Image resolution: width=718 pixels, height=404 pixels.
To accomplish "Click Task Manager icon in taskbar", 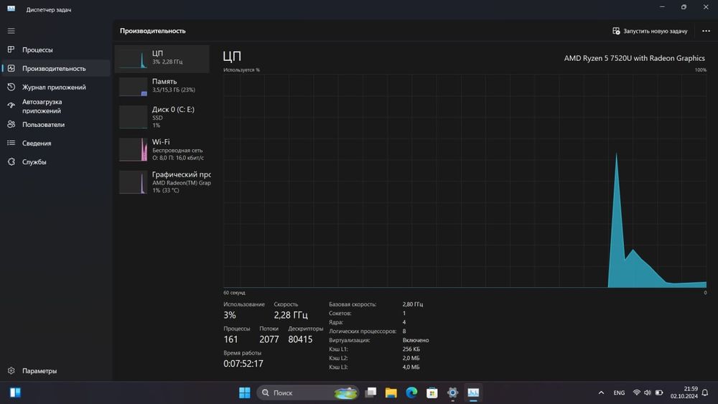I will (x=473, y=393).
